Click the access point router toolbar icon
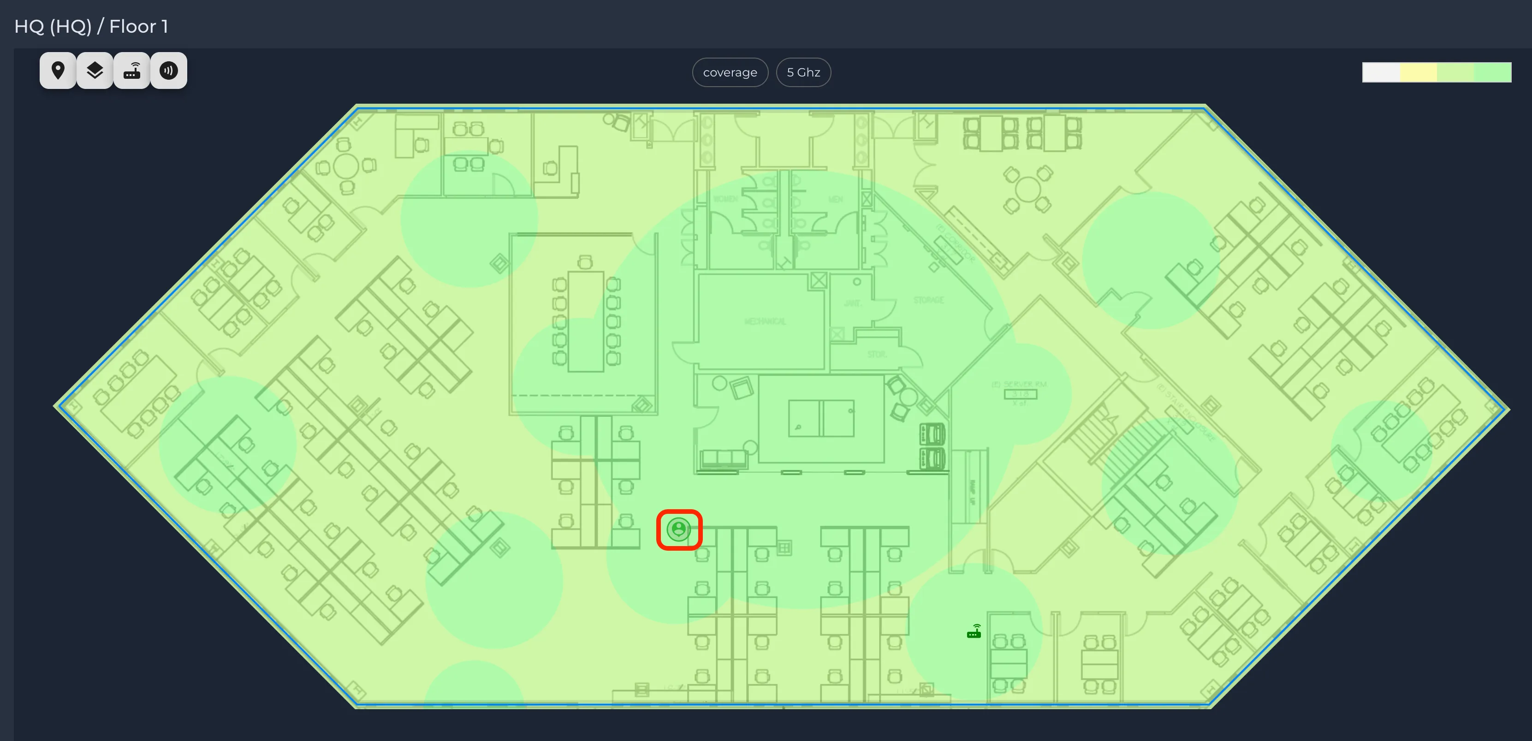 [x=131, y=71]
